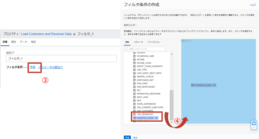Click the expression editor area (式の入力)
259x139 pixels.
[219, 81]
